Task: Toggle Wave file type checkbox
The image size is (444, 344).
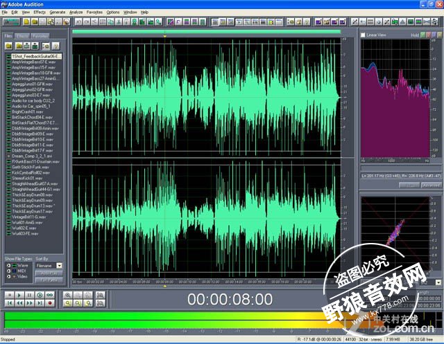Action: [x=8, y=266]
